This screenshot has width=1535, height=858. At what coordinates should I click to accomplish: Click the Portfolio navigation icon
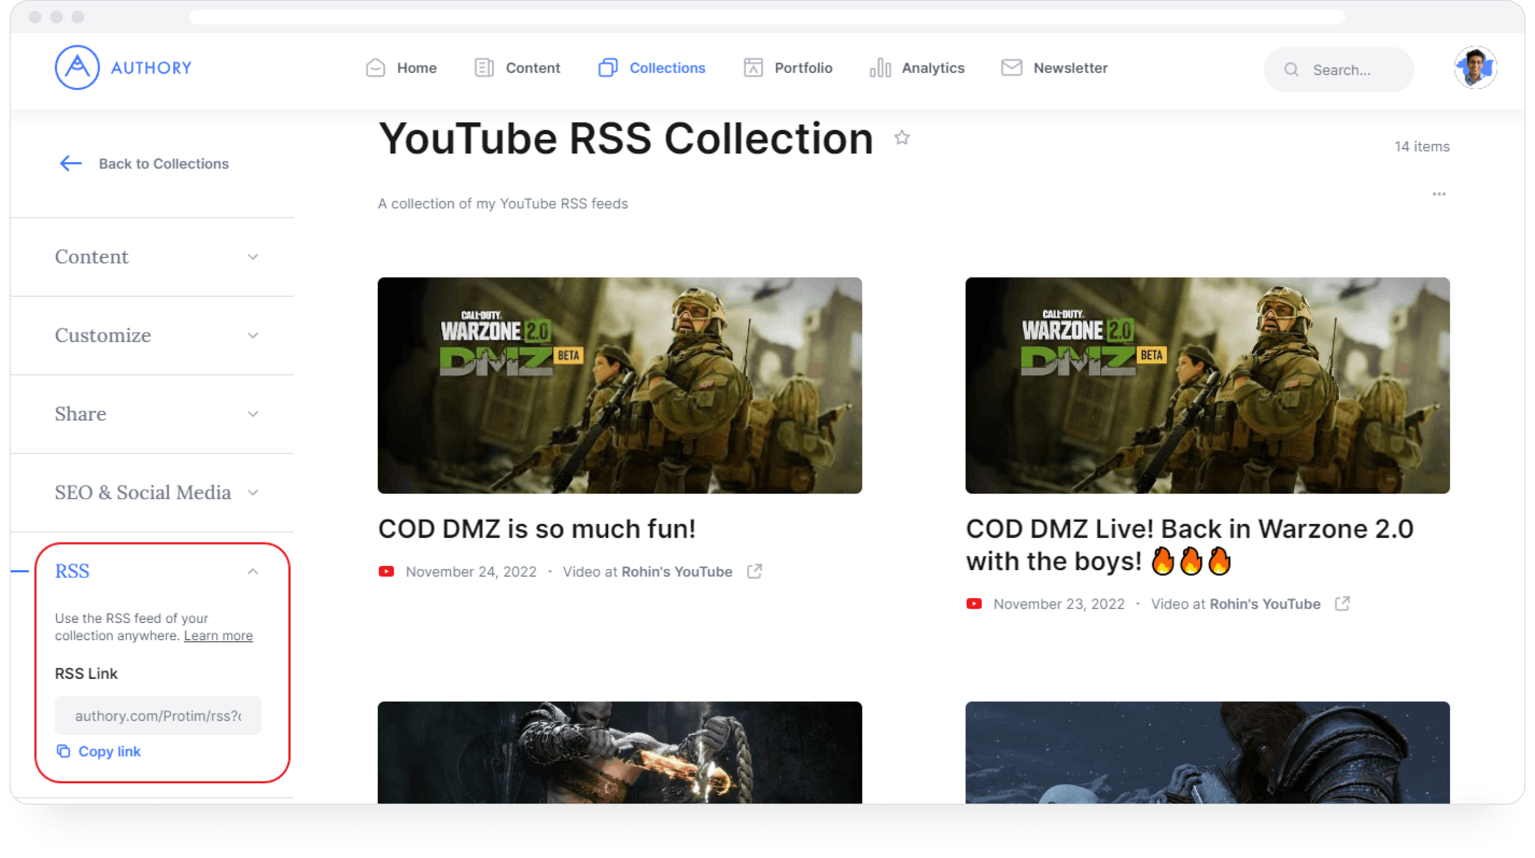coord(750,68)
